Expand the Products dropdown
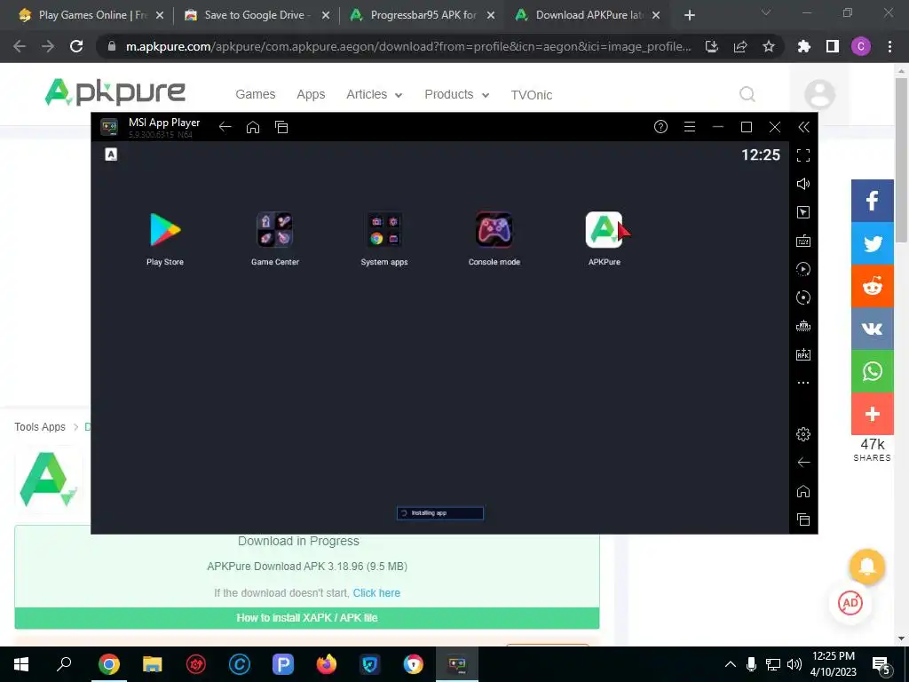The height and width of the screenshot is (682, 909). (457, 94)
